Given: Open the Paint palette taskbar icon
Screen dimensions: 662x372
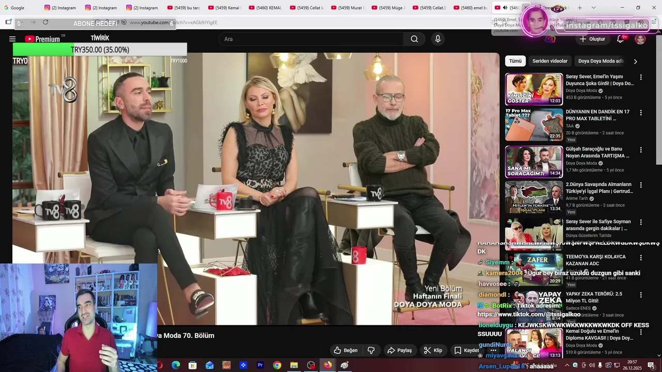Looking at the screenshot, I should click(344, 365).
